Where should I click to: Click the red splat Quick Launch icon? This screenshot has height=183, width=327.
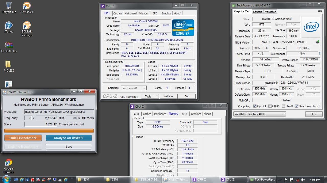click(x=33, y=180)
